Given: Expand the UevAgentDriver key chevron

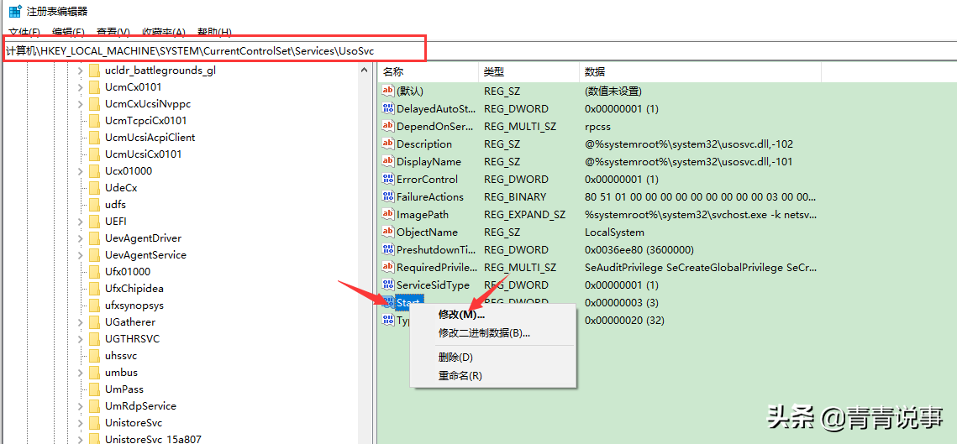Looking at the screenshot, I should click(80, 238).
